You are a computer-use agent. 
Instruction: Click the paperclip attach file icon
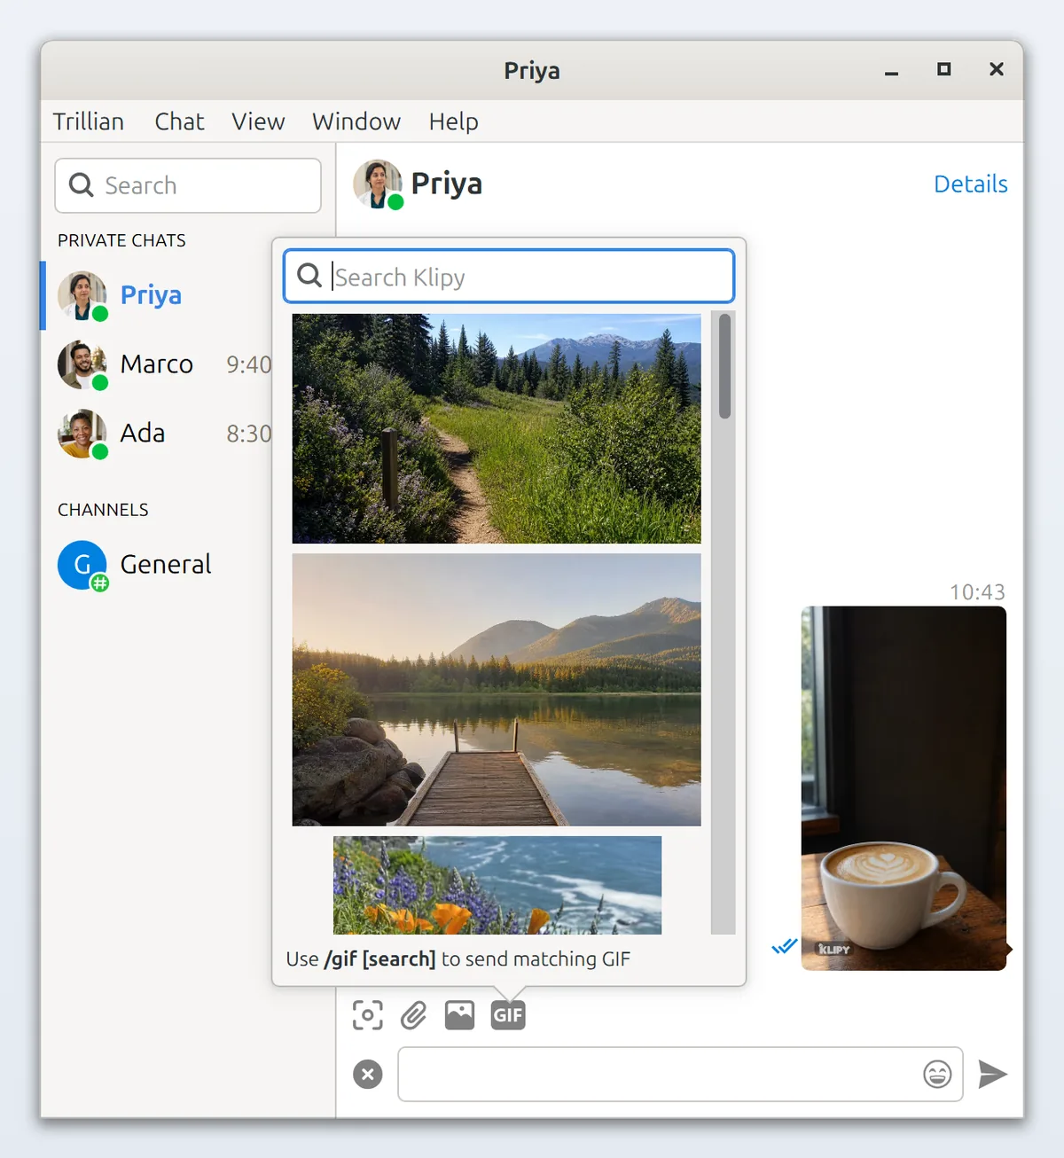414,1015
